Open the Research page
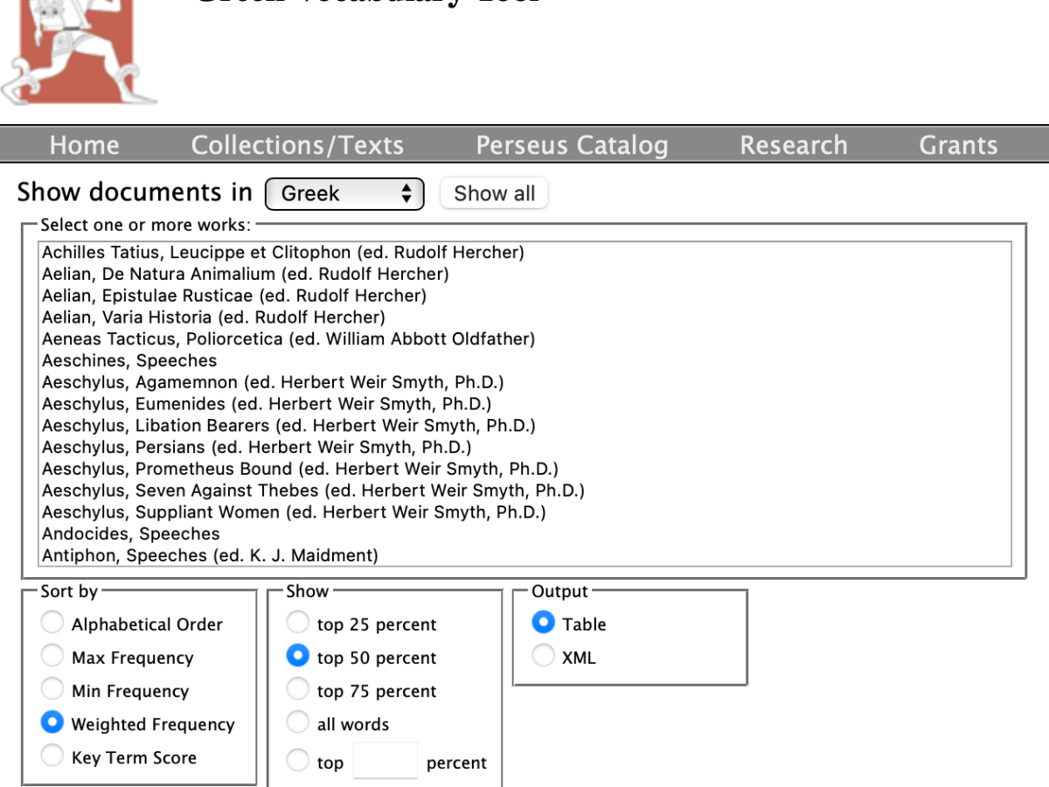The image size is (1049, 787). pyautogui.click(x=793, y=144)
